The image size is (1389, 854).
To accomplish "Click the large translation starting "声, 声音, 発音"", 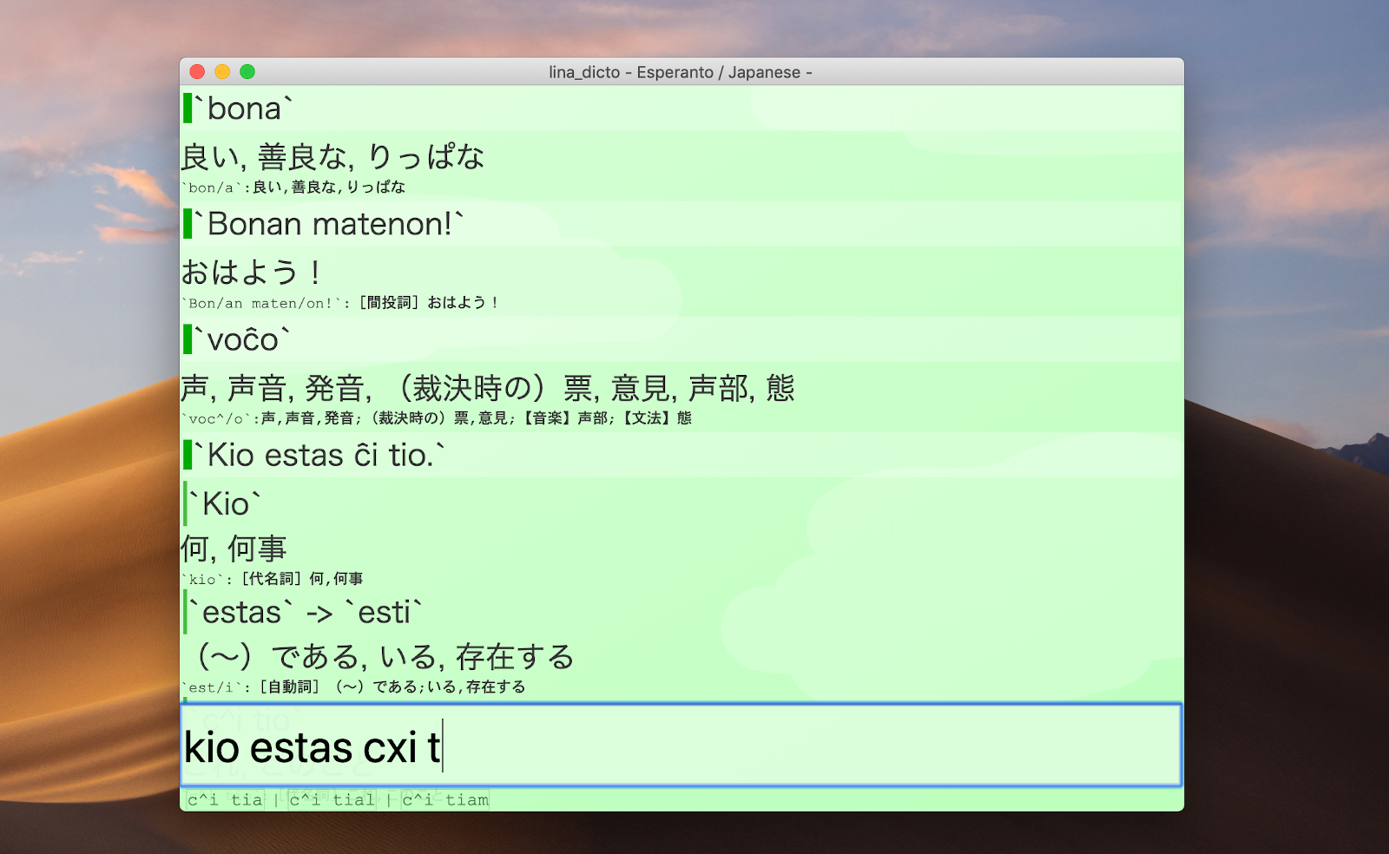I will point(488,388).
